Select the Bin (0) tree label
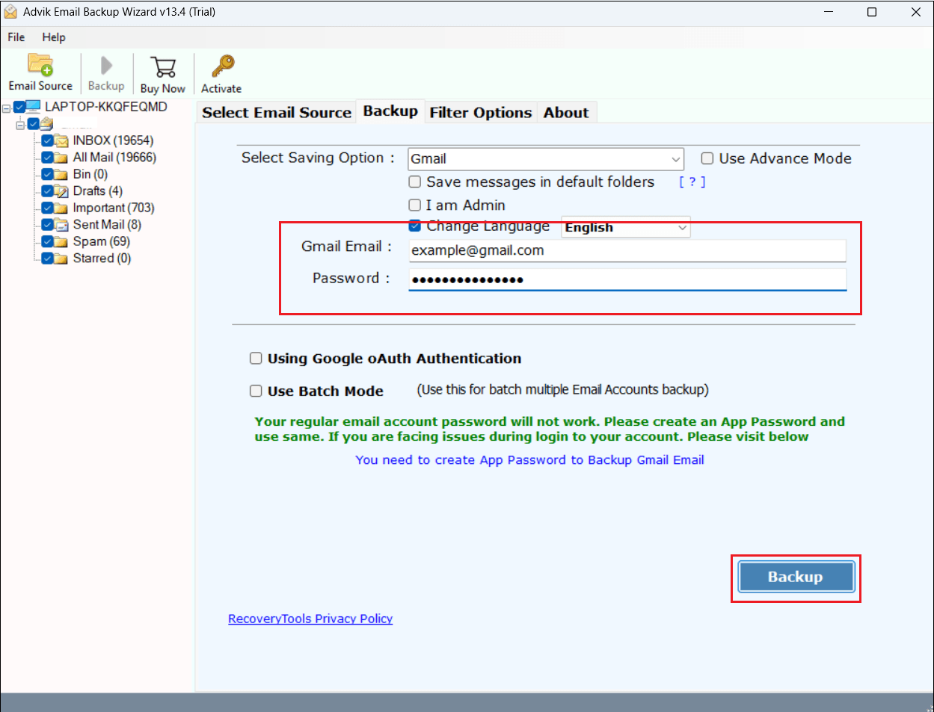The image size is (934, 712). [90, 174]
